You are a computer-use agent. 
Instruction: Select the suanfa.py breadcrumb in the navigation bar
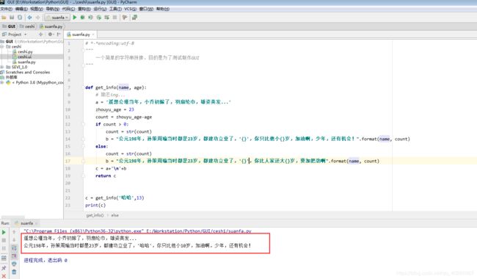[51, 26]
